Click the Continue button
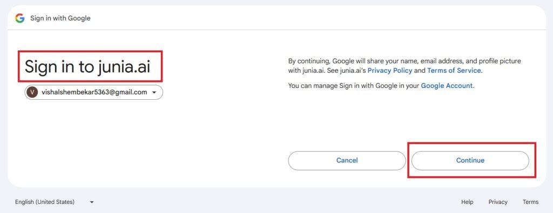 470,161
